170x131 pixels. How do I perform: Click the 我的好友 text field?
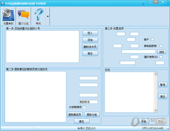point(88,102)
